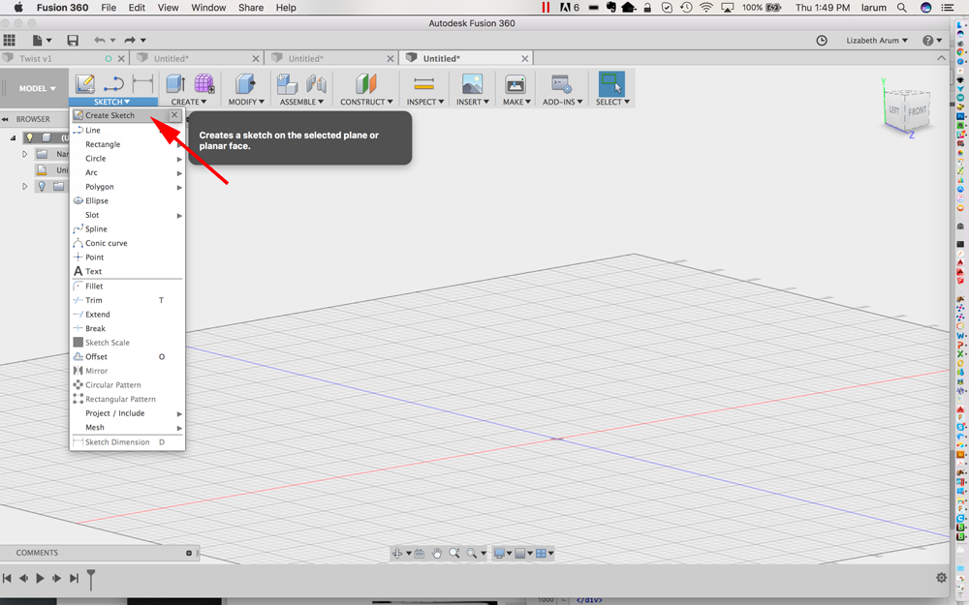Click the Inspect measure ruler icon

pyautogui.click(x=424, y=84)
